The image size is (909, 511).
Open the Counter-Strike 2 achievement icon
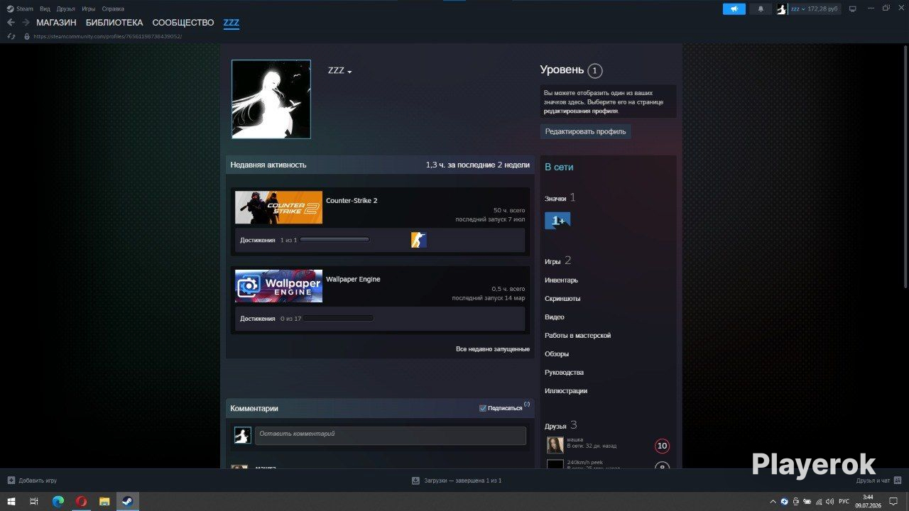coord(419,240)
